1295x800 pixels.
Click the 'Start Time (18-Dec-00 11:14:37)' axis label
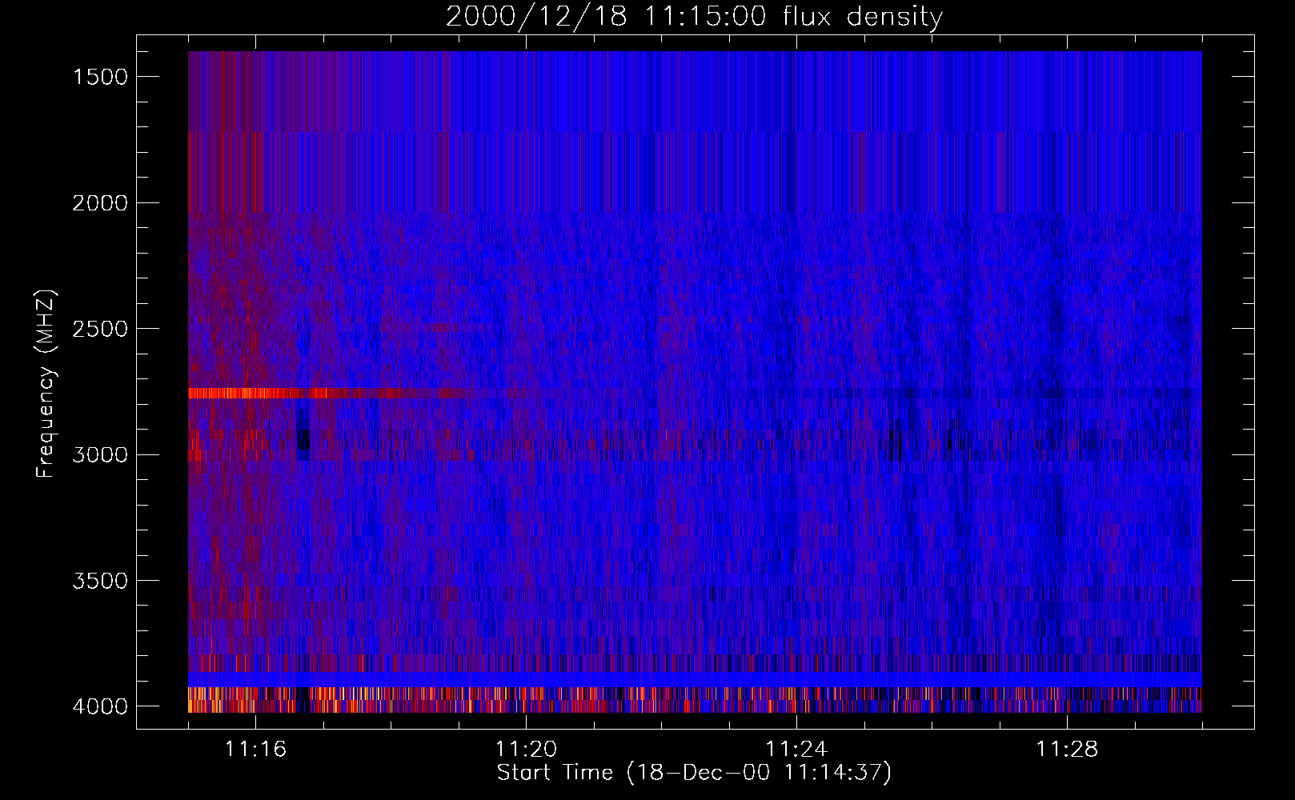[x=694, y=773]
